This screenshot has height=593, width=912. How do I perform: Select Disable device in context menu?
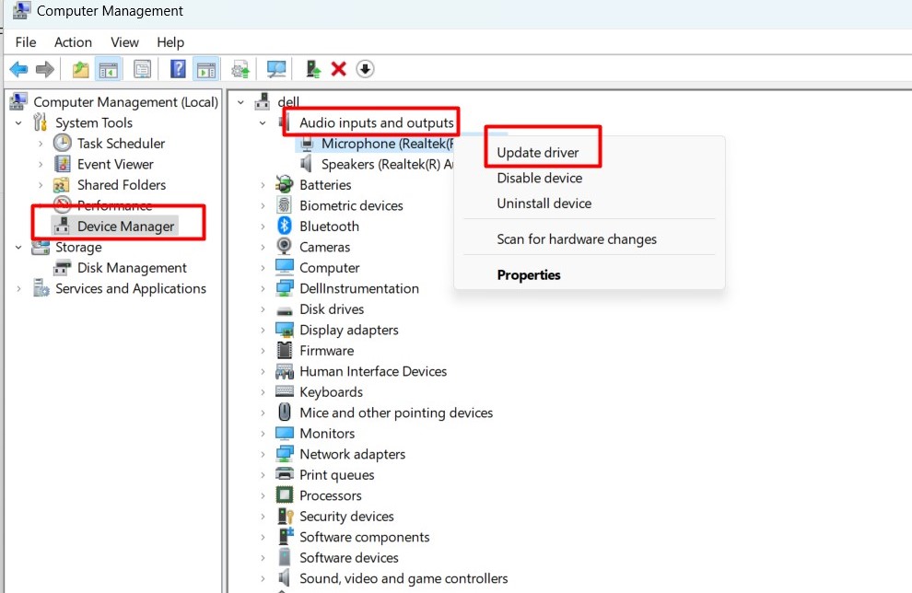pos(539,178)
